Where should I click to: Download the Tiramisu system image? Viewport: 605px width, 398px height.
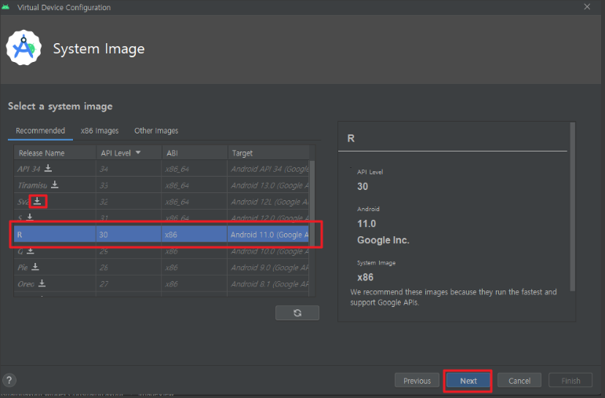[55, 184]
